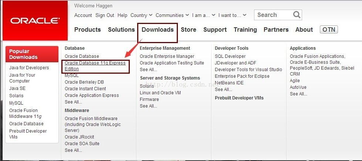This screenshot has height=161, width=362.
Task: Open the Account link
Action: pyautogui.click(x=83, y=15)
